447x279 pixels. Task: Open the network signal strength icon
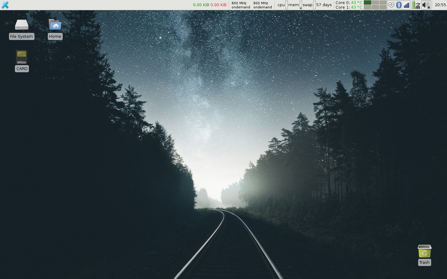pos(406,5)
